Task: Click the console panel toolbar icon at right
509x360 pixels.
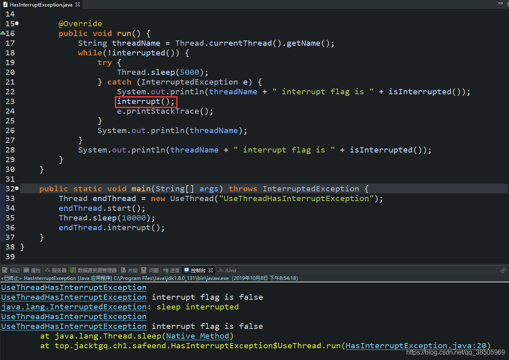Action: click(x=503, y=270)
